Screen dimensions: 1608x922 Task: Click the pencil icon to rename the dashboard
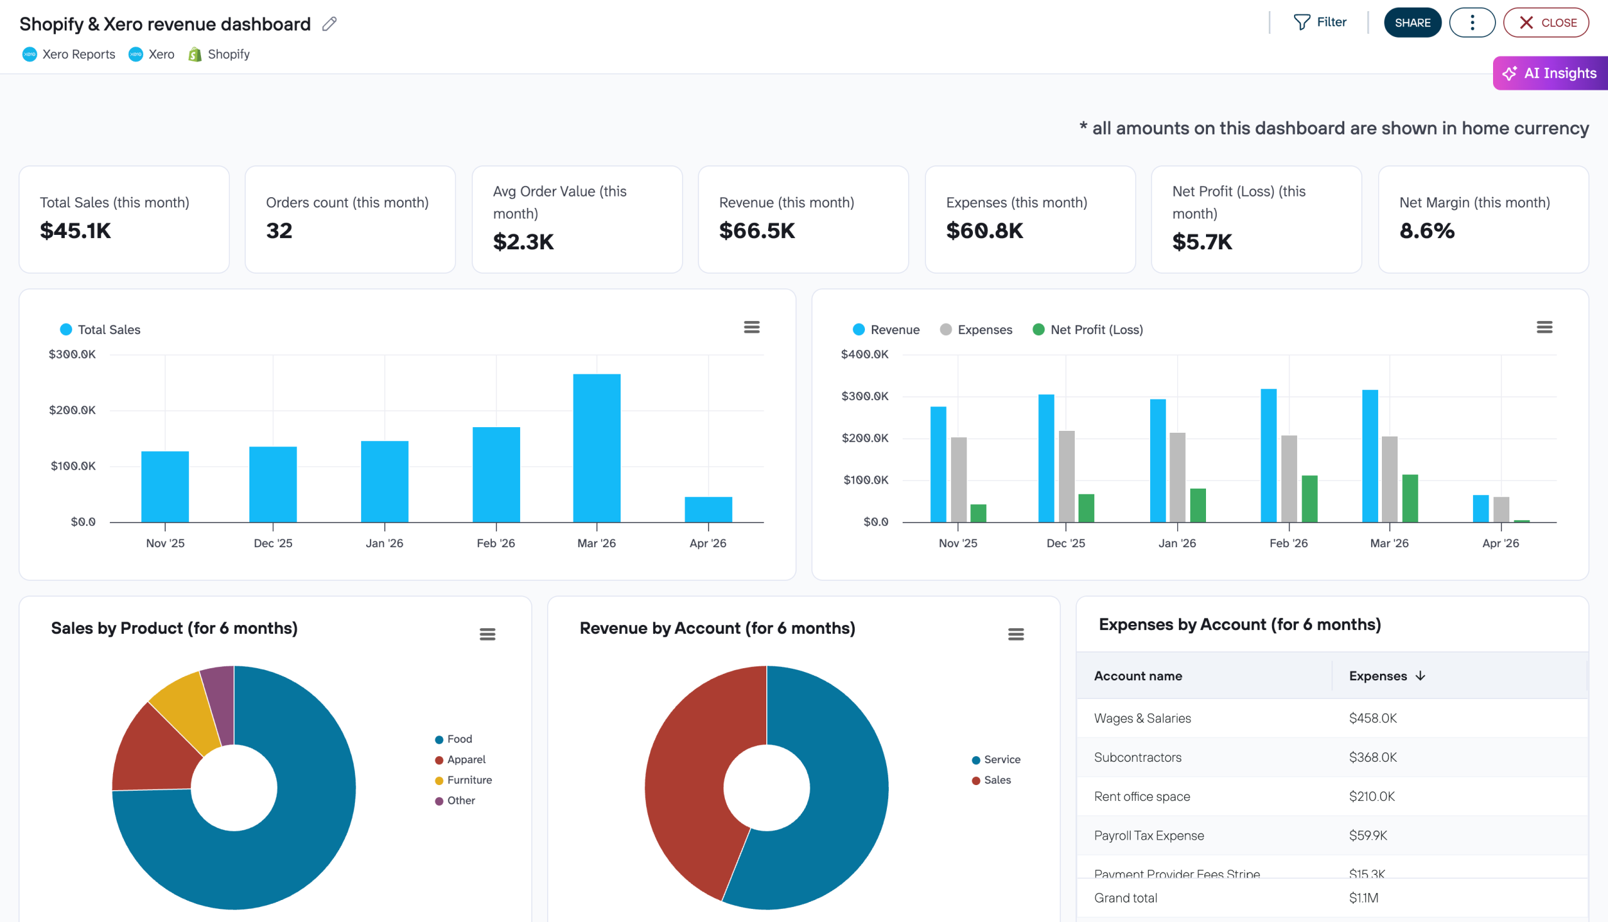coord(329,23)
